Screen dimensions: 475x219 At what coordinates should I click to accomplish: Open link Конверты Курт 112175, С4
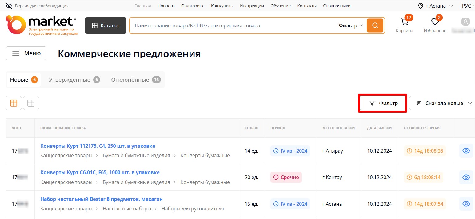pos(98,146)
